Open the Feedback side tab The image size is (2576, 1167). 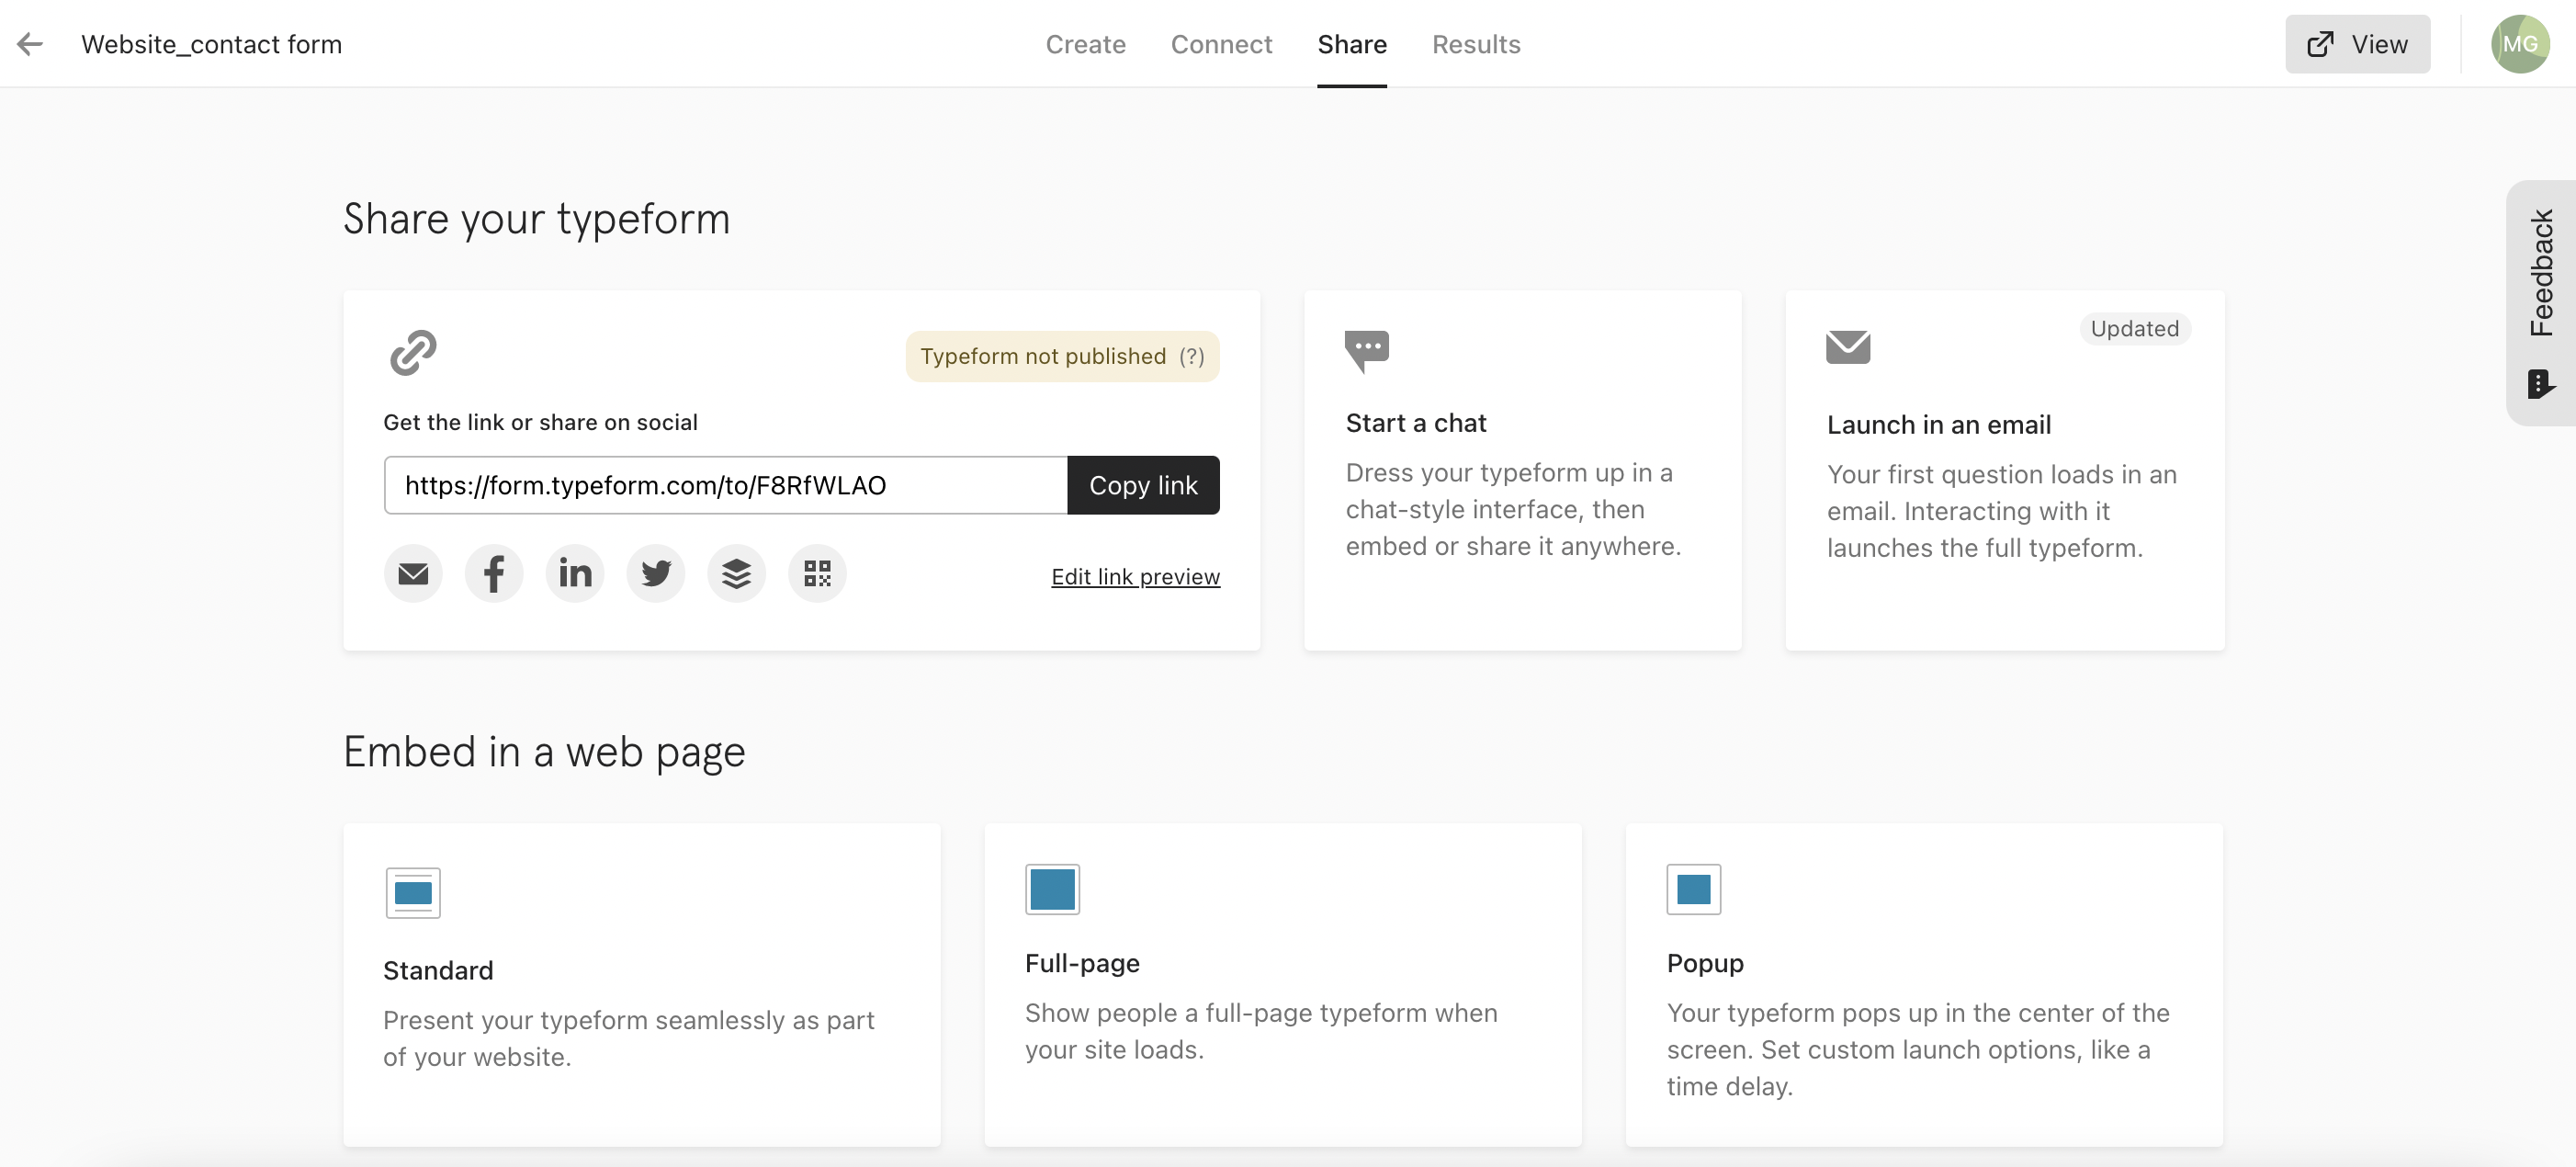click(x=2541, y=303)
